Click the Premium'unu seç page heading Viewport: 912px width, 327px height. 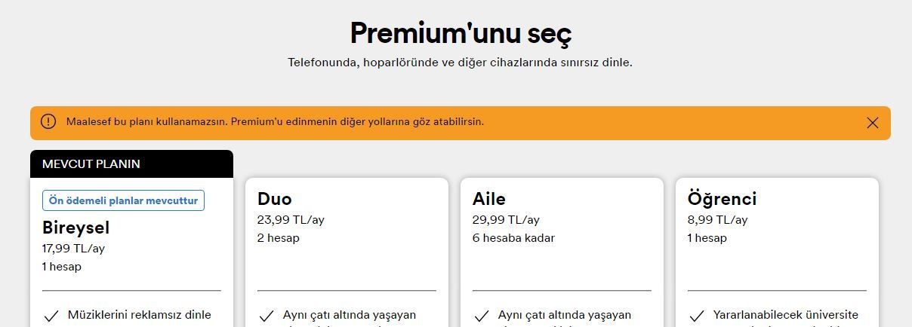[461, 33]
